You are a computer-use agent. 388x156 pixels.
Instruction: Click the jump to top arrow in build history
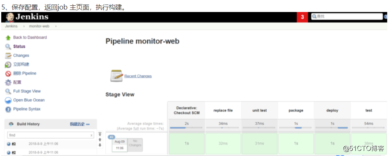pos(100,134)
